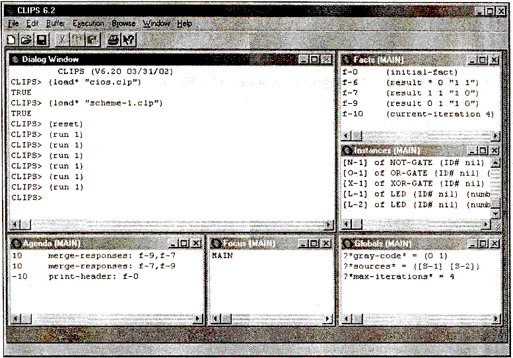The image size is (513, 358).
Task: Select MAIN in Focus window
Action: tap(222, 256)
